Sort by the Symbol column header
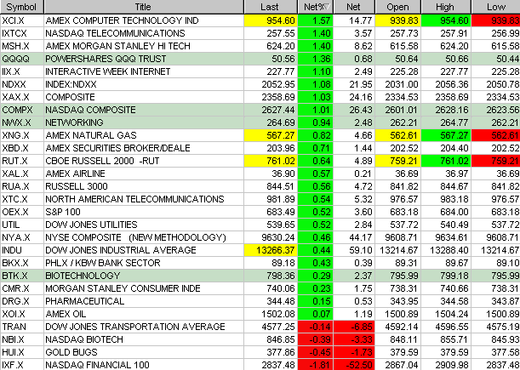 (x=22, y=7)
